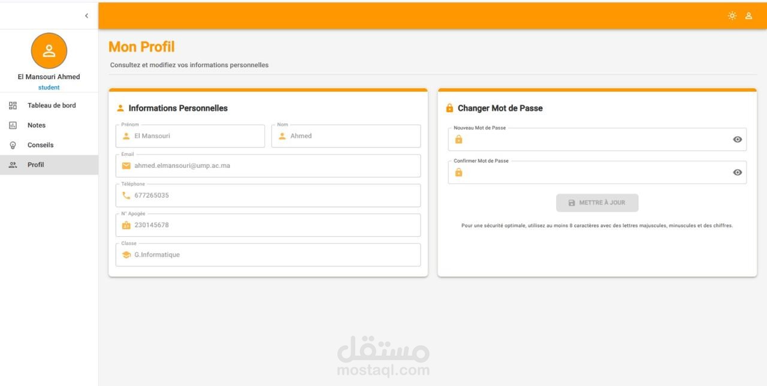Click the person icon in Prénom field
The width and height of the screenshot is (767, 386).
tap(126, 136)
